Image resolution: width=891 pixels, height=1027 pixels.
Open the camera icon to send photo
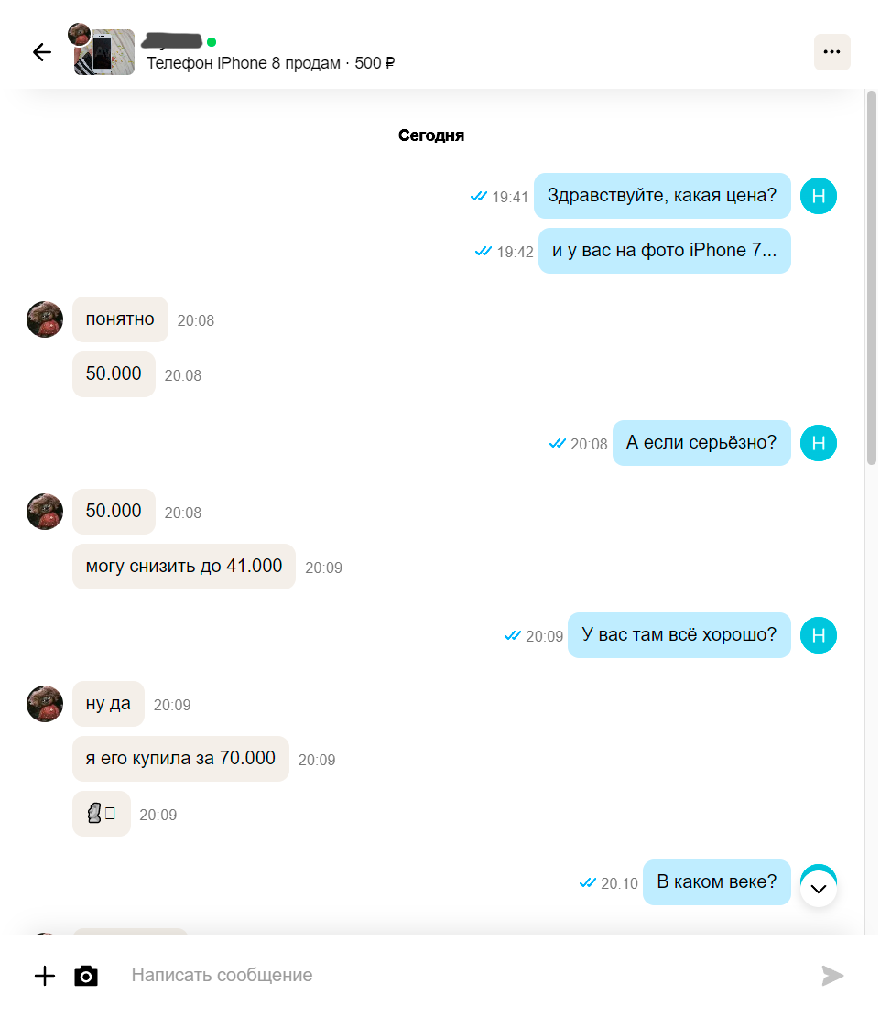click(x=86, y=975)
